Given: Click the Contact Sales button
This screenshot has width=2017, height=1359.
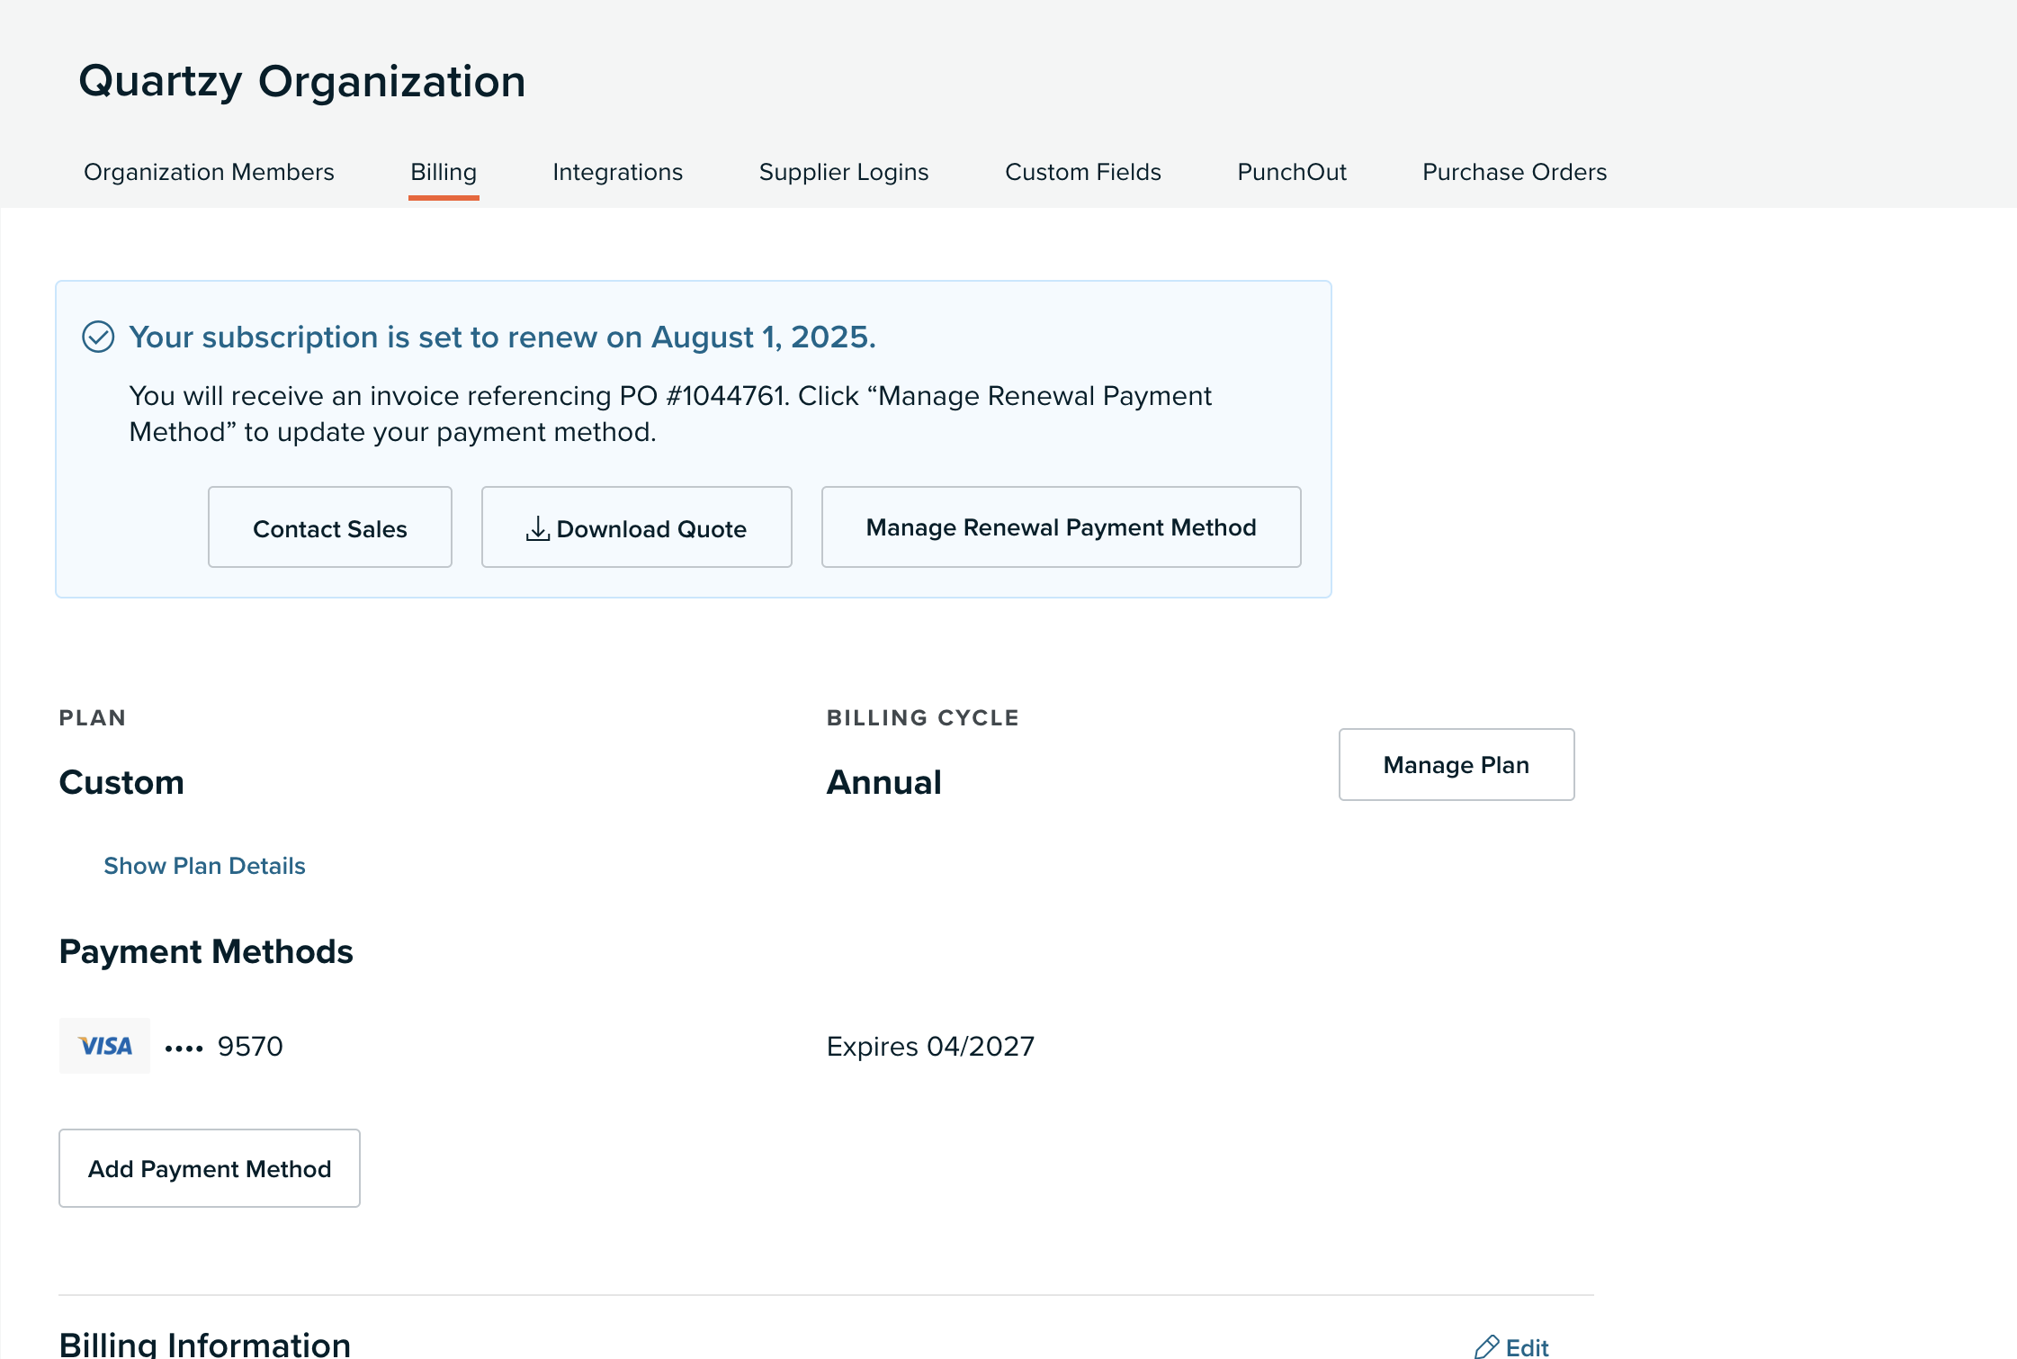Looking at the screenshot, I should coord(329,527).
